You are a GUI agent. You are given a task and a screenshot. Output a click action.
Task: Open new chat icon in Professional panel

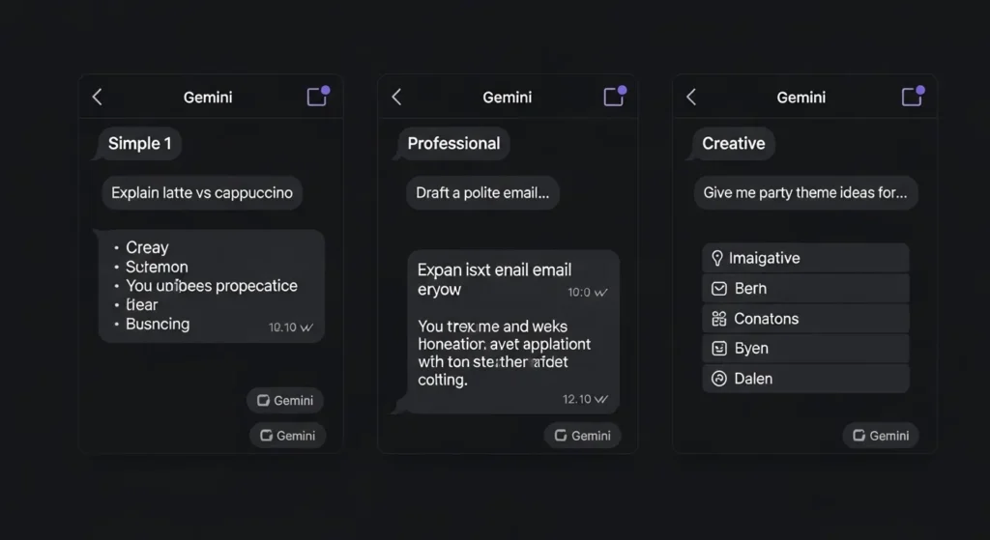point(614,96)
